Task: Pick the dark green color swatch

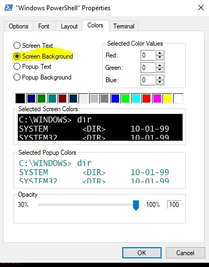Action: coord(41,98)
